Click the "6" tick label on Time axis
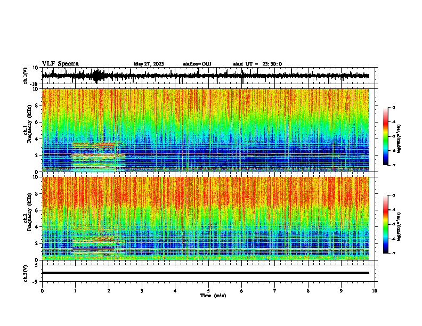This screenshot has height=326, width=422. 242,291
